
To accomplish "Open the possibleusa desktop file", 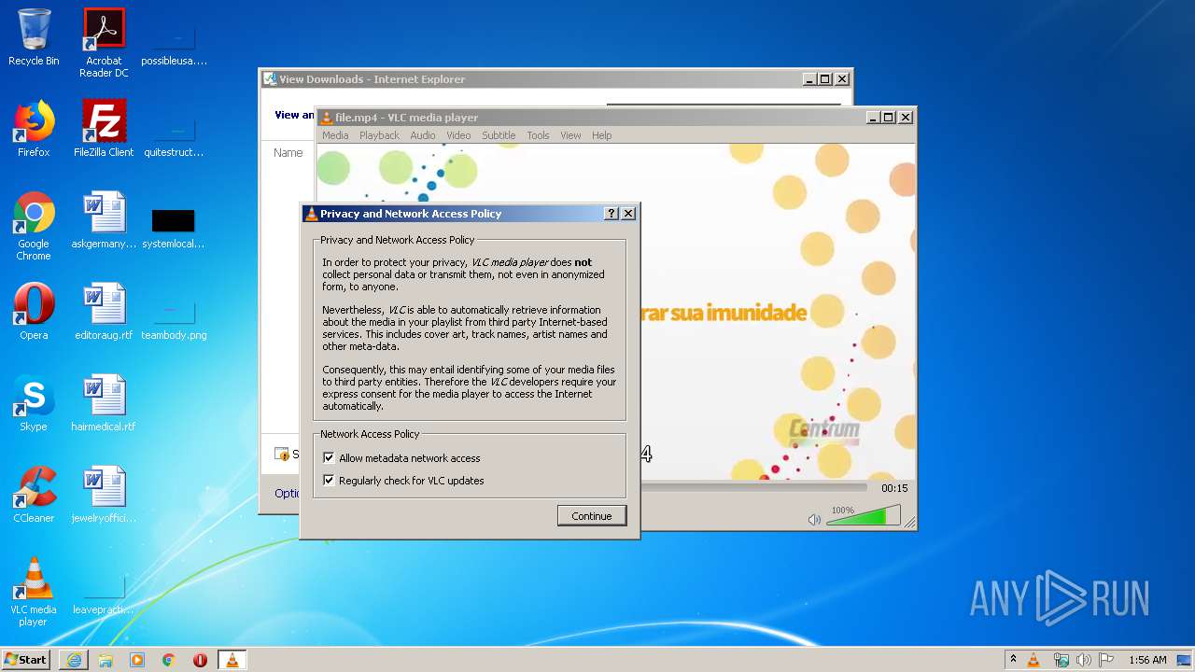I will pyautogui.click(x=174, y=43).
